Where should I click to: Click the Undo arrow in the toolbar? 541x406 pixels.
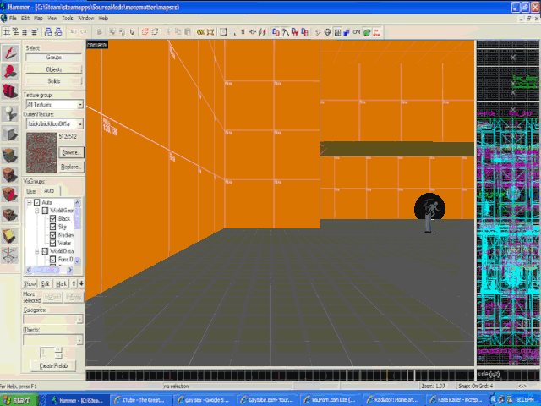[x=73, y=32]
